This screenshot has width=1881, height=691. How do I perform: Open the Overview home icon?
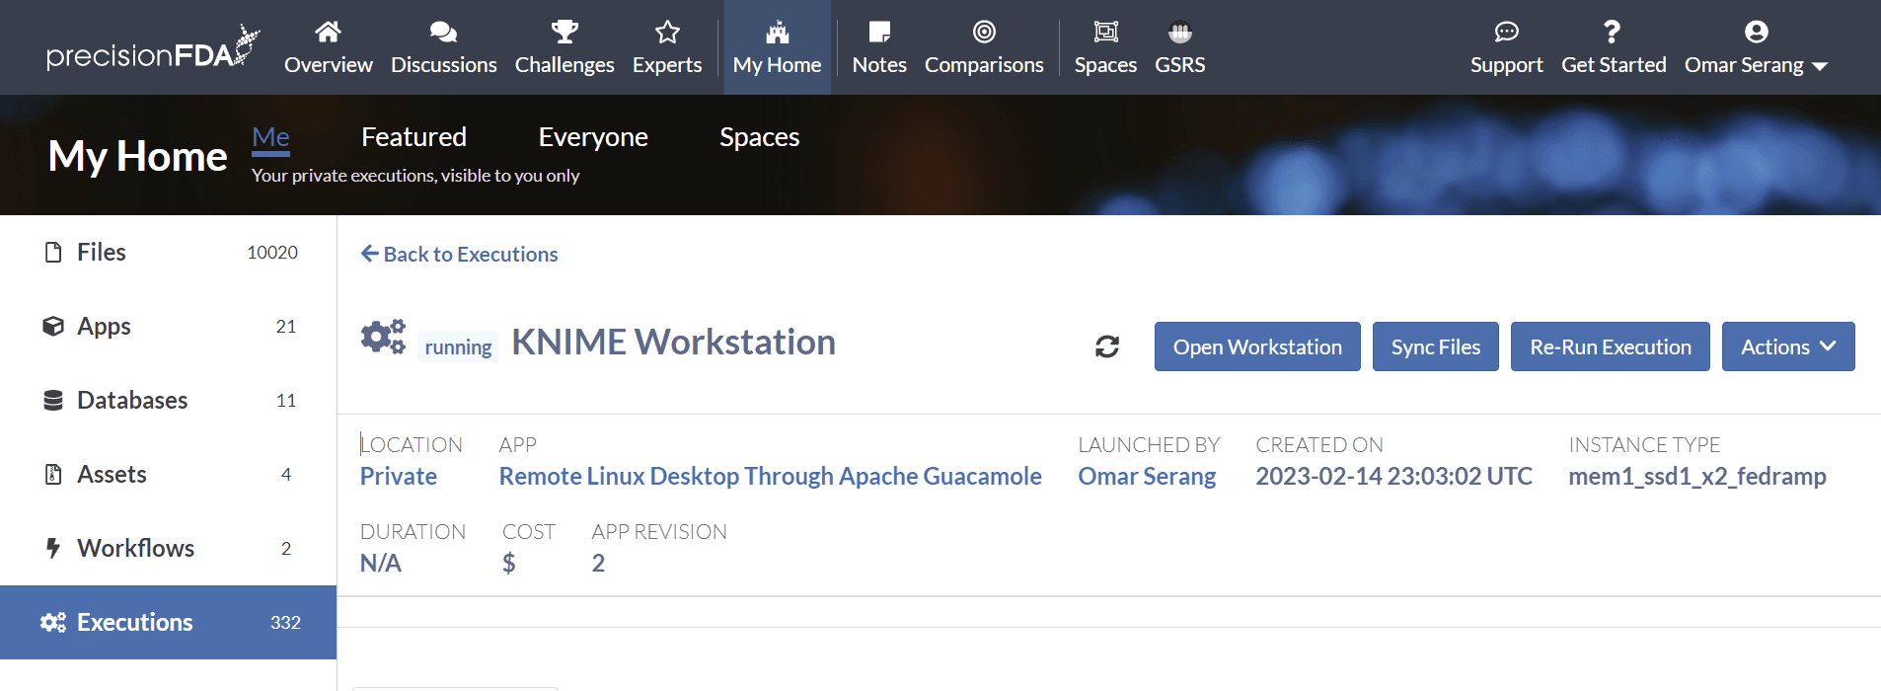pyautogui.click(x=328, y=32)
